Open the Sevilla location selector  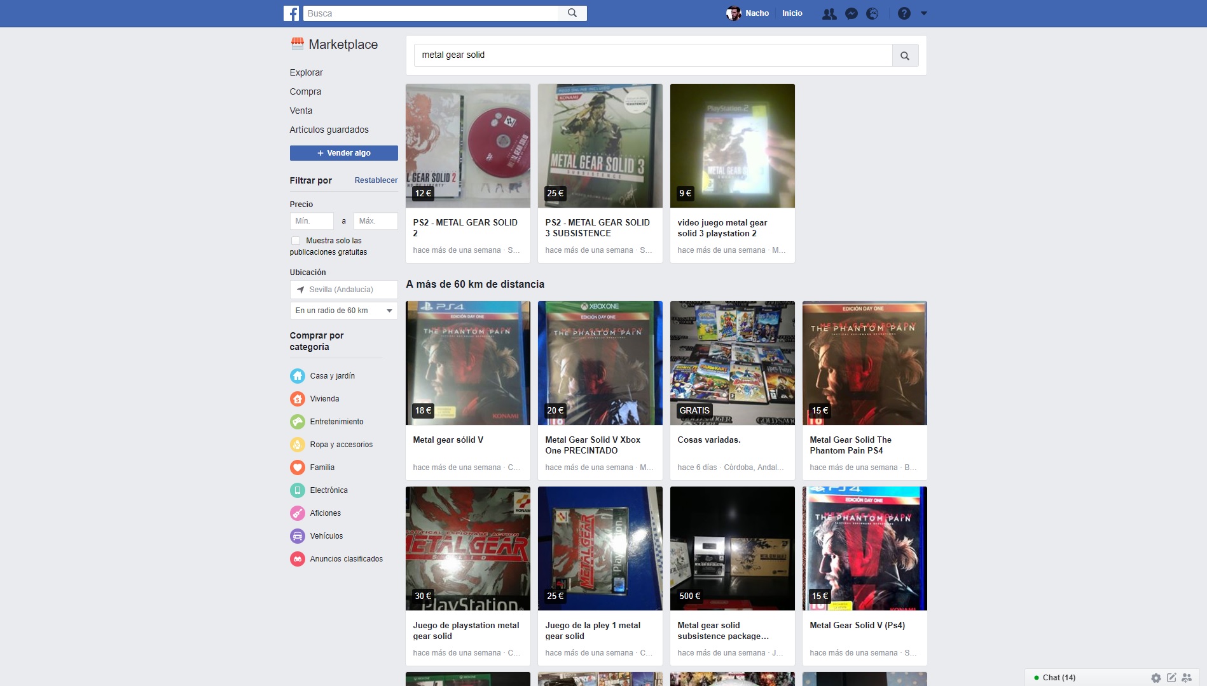point(343,290)
